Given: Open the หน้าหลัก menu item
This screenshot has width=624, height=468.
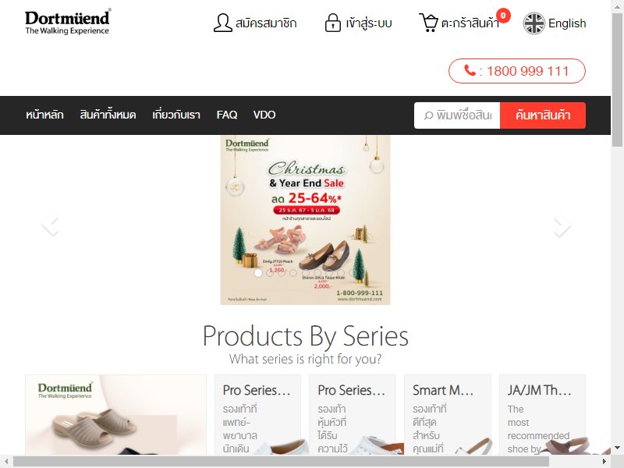Looking at the screenshot, I should click(x=44, y=115).
